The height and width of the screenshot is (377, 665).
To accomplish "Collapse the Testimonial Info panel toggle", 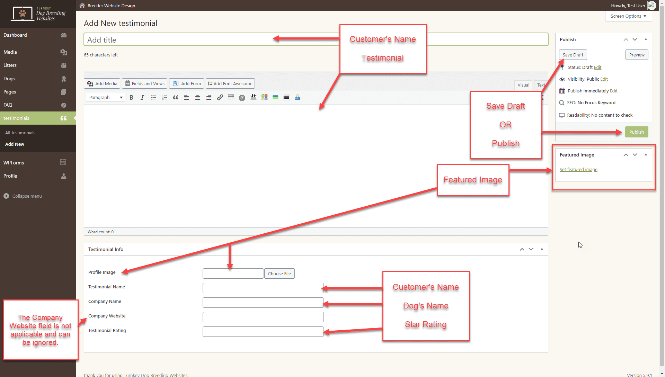I will coord(542,249).
